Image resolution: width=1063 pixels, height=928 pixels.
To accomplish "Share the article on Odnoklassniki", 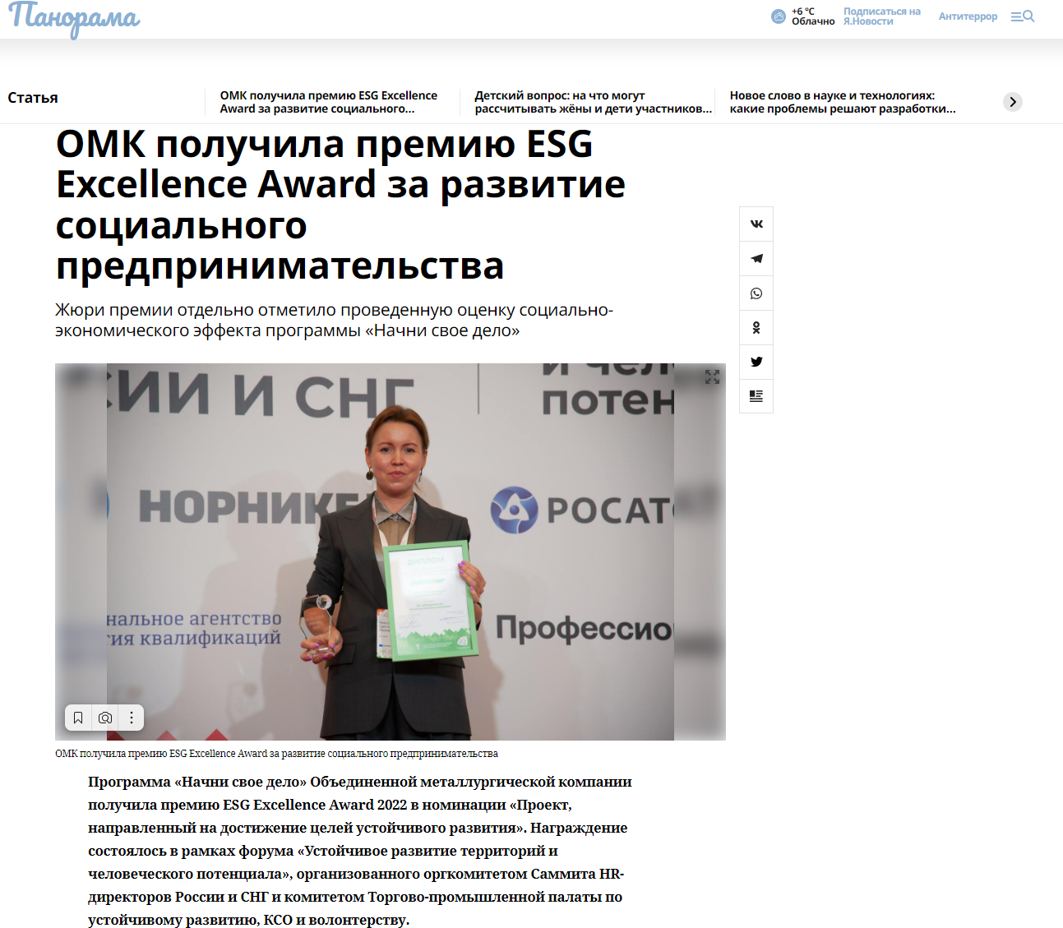I will point(756,328).
